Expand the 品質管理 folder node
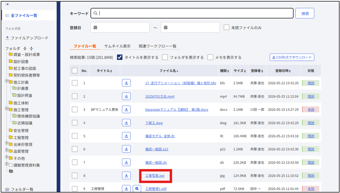 [7, 150]
